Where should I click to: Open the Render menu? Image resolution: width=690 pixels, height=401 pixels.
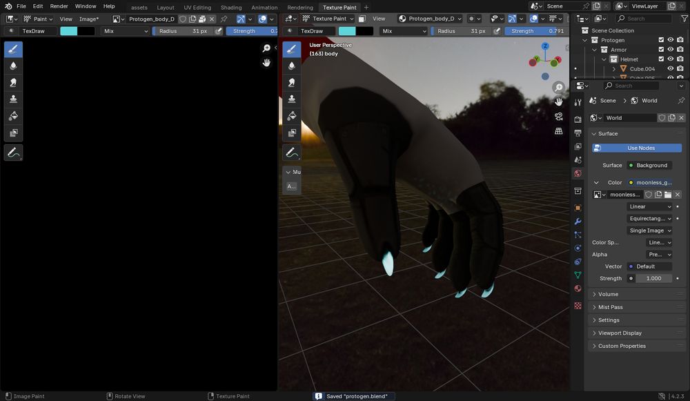[59, 6]
